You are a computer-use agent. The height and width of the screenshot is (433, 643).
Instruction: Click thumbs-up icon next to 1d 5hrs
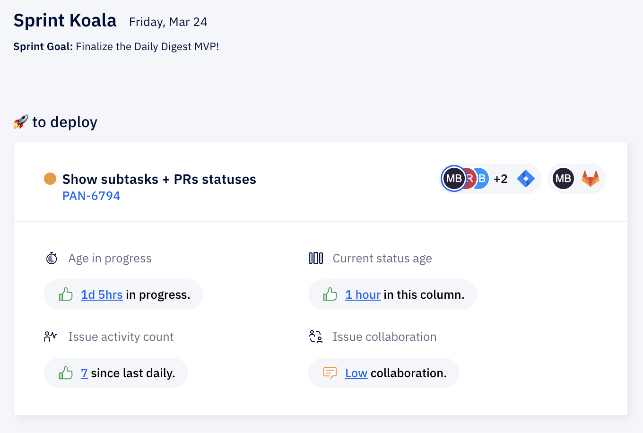click(x=66, y=294)
